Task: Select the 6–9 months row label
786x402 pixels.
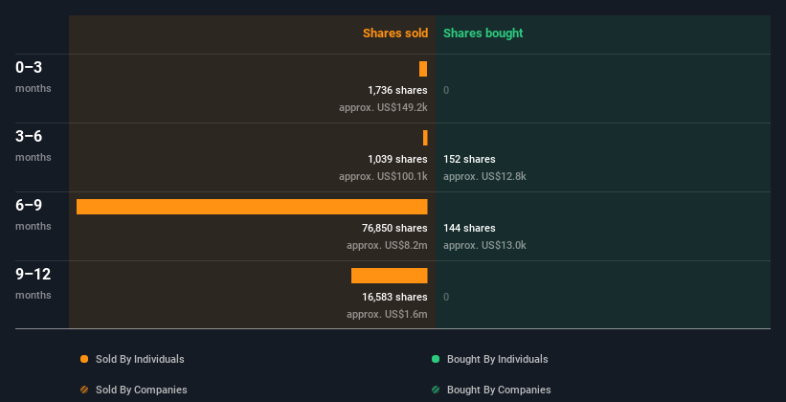Action: [34, 214]
